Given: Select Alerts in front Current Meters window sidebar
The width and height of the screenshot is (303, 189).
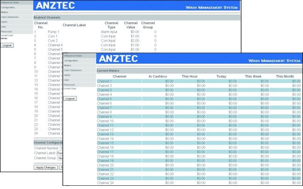Looking at the screenshot, I should point(79,75).
